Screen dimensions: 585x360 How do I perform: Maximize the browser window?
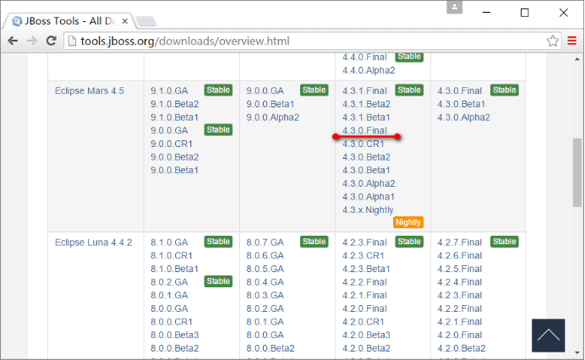(x=525, y=13)
